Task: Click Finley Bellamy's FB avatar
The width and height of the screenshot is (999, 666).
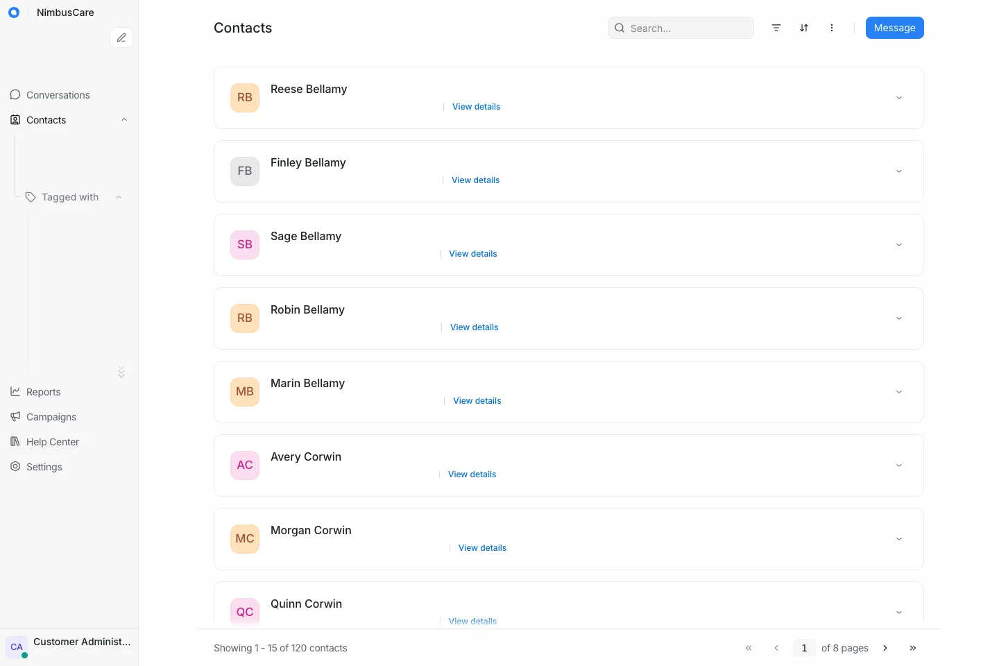Action: (245, 171)
